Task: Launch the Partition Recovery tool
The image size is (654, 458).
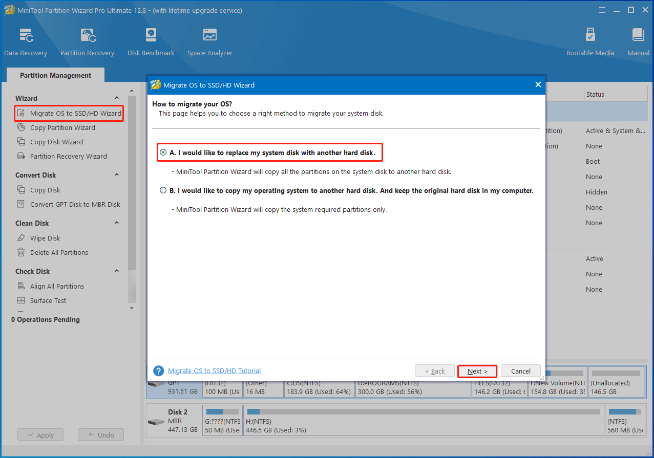Action: pos(87,42)
